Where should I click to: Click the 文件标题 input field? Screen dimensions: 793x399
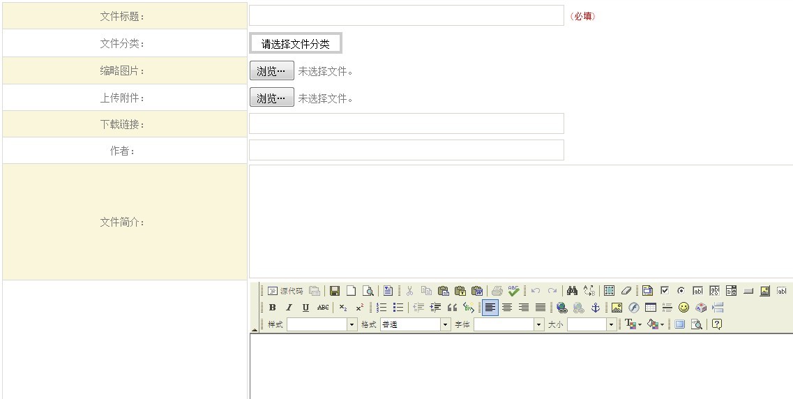pos(406,16)
